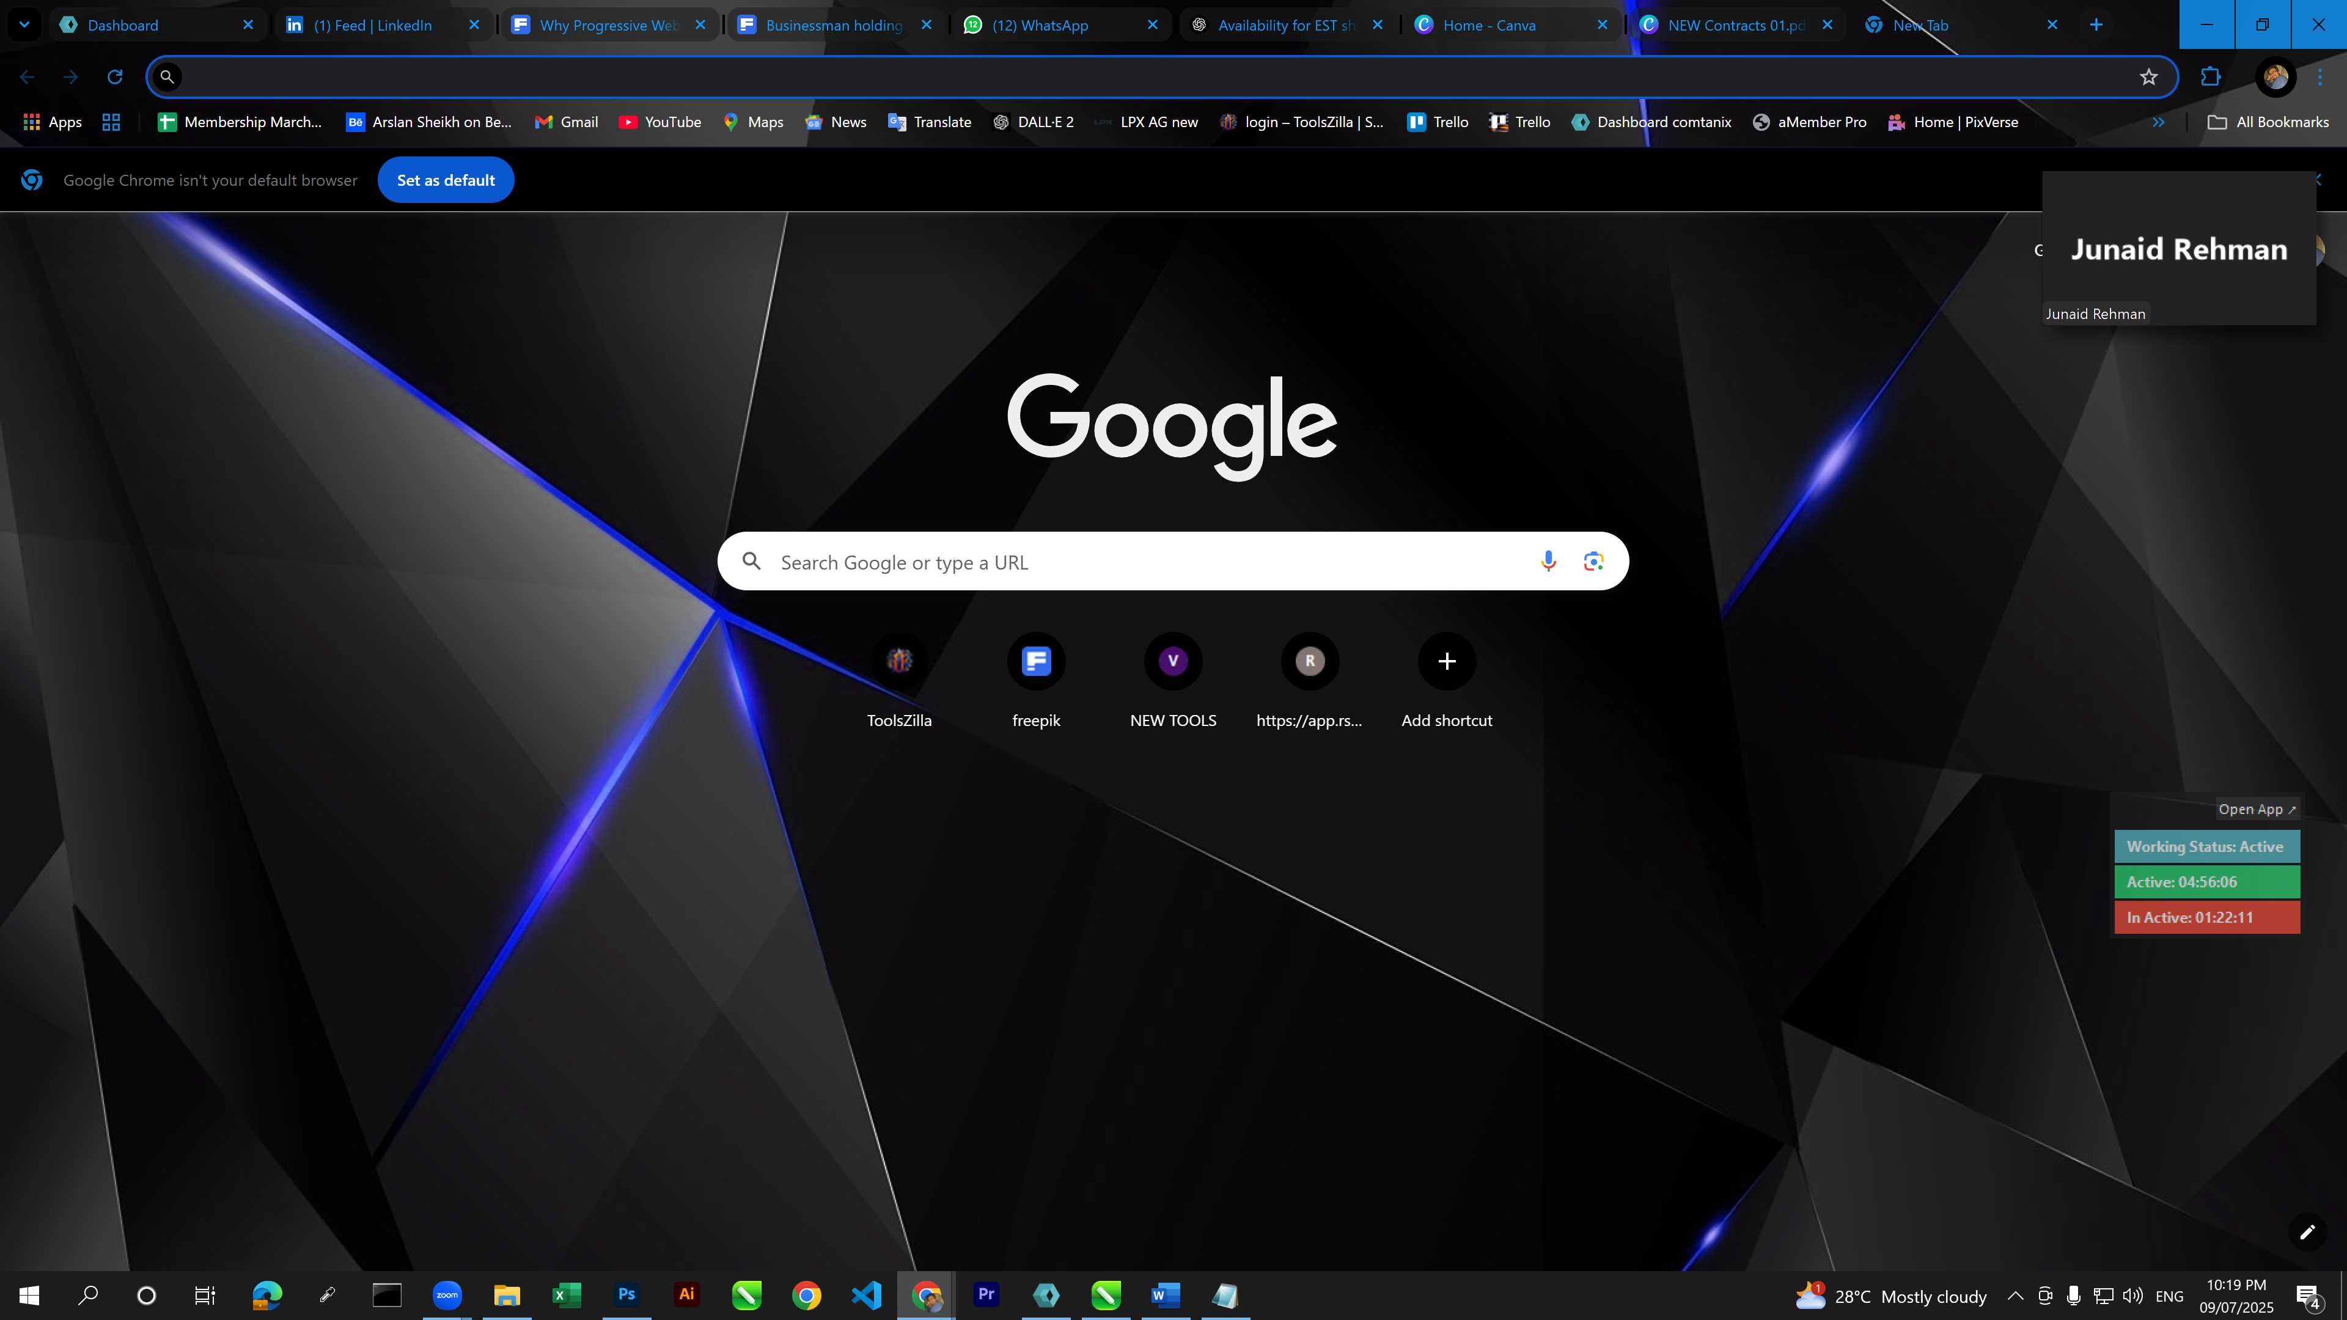Open the Dashboard comtanix bookmark
Image resolution: width=2347 pixels, height=1320 pixels.
pos(1652,122)
